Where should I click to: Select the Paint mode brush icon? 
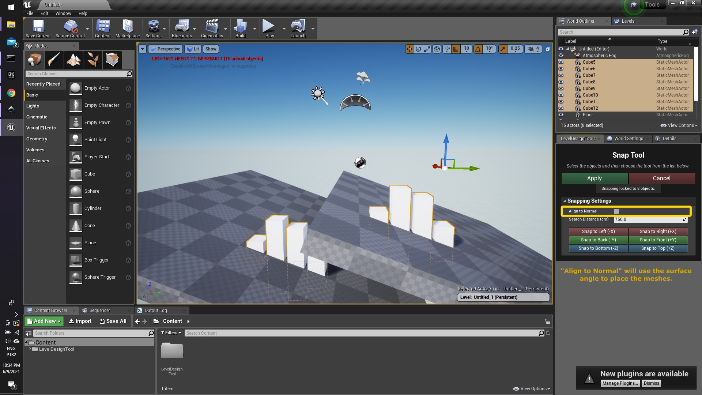[x=54, y=60]
